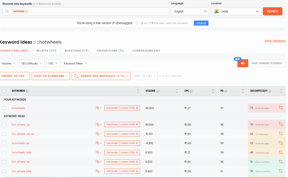The height and width of the screenshot is (178, 288).
Task: Open help icon next to Keyword Ideas
Action: click(34, 42)
